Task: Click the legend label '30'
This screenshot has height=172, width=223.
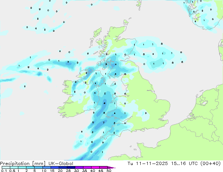Action: coord(76,171)
